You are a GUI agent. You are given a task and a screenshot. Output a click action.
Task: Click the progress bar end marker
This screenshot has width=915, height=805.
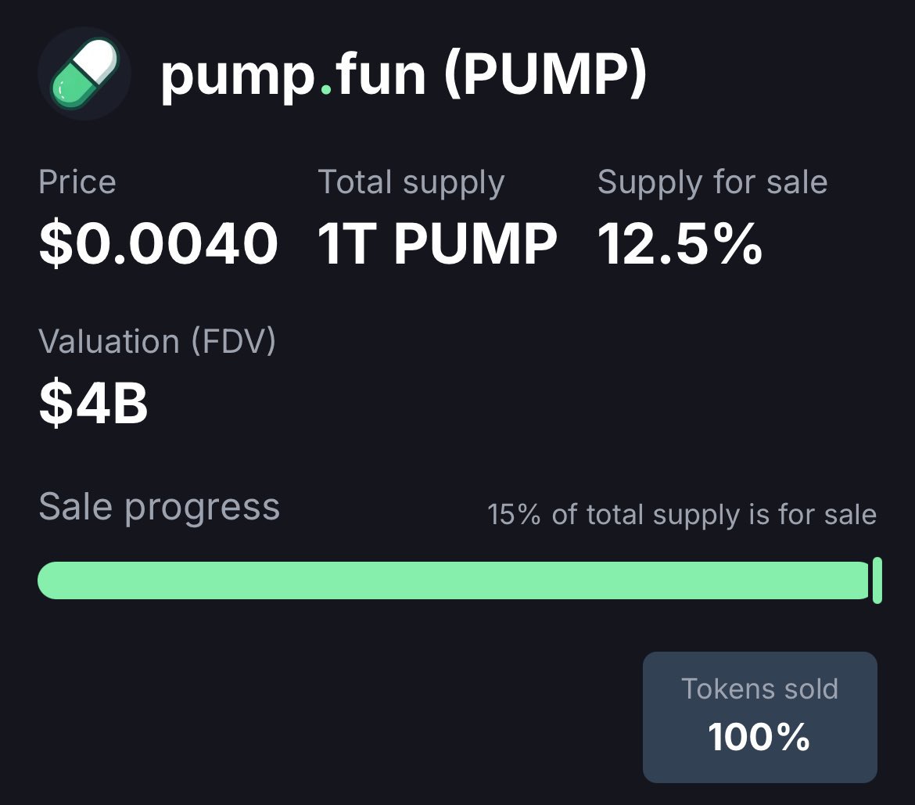tap(877, 580)
